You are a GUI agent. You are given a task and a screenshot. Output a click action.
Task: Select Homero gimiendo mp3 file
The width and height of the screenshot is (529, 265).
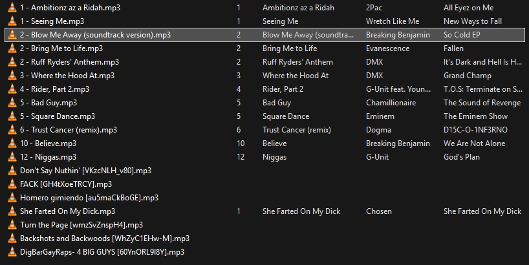click(x=89, y=198)
